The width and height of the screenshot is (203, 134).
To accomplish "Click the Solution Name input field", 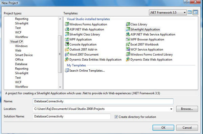I will coord(72,116).
